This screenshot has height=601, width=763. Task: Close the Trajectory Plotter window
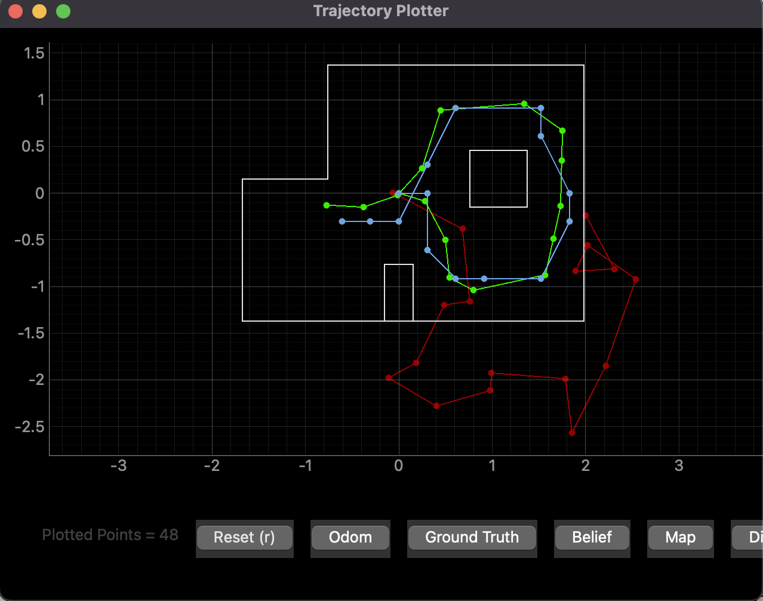16,11
